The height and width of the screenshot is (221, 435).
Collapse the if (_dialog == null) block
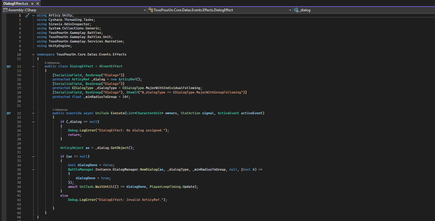pyautogui.click(x=33, y=122)
